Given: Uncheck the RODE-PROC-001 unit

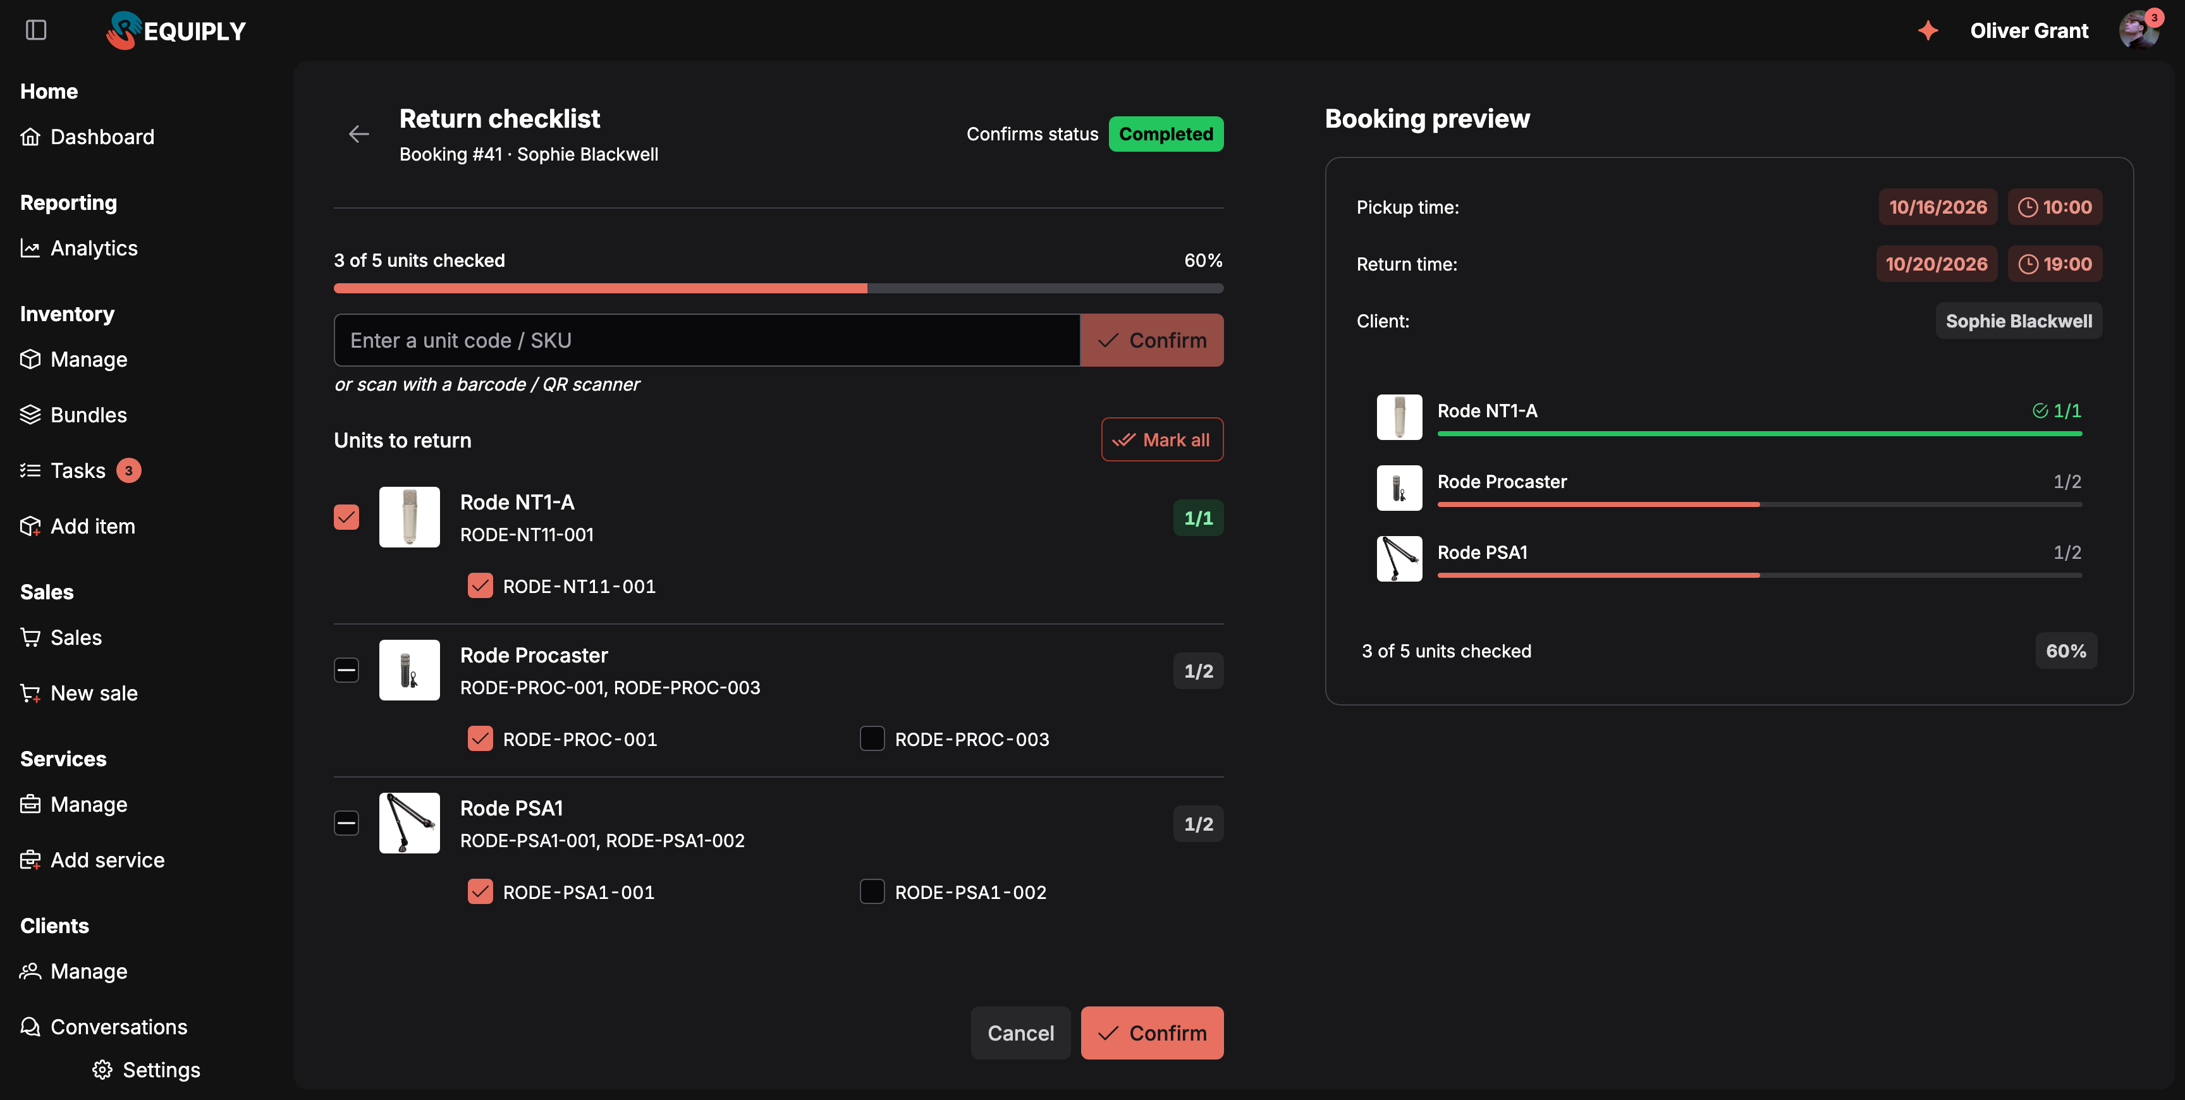Looking at the screenshot, I should (480, 738).
